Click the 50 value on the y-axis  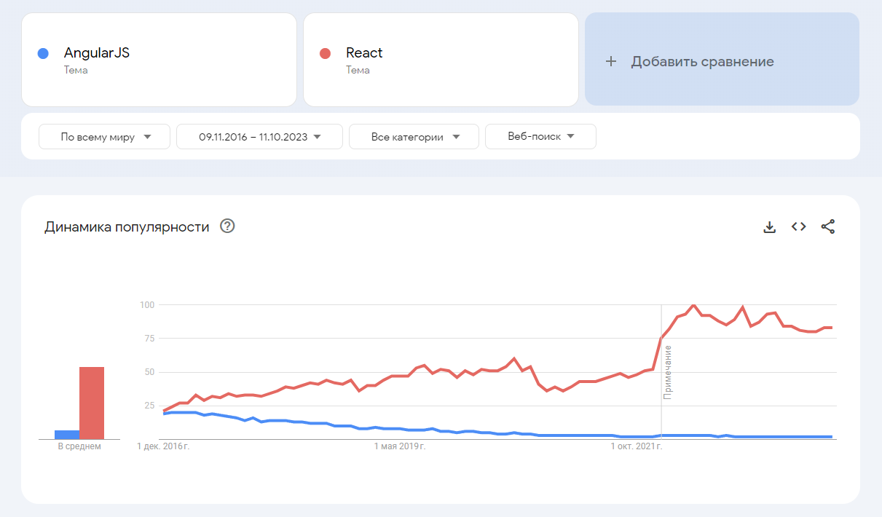[149, 372]
